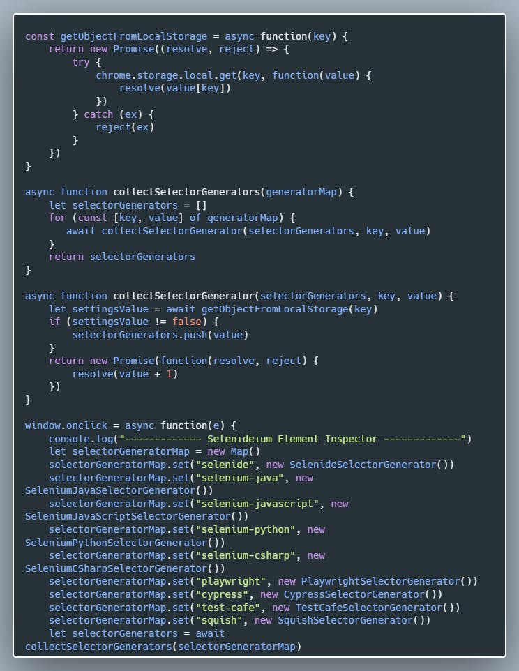The width and height of the screenshot is (519, 671).
Task: Select the 'reject(ex)' call
Action: point(125,127)
